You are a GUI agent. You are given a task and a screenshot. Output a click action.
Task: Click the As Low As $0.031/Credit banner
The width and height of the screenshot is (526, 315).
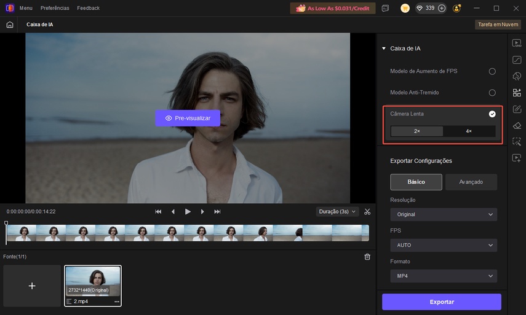(333, 9)
